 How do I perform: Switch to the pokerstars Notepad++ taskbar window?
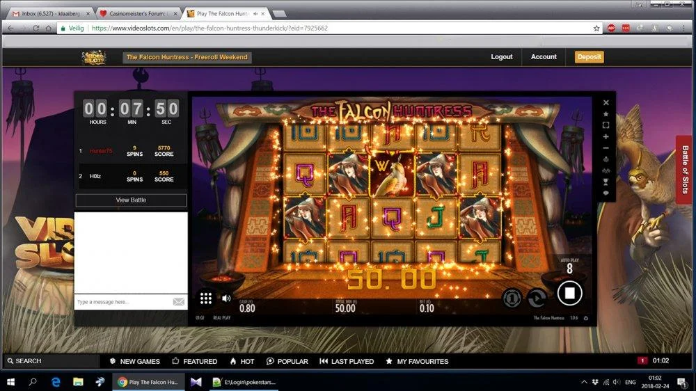[243, 382]
